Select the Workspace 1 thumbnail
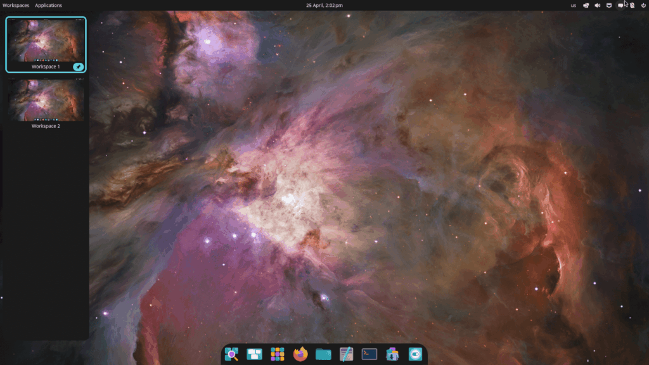This screenshot has width=649, height=365. [x=46, y=40]
